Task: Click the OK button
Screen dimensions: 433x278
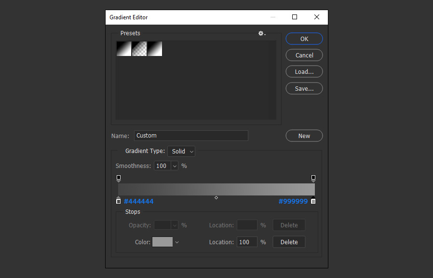Action: pos(304,39)
